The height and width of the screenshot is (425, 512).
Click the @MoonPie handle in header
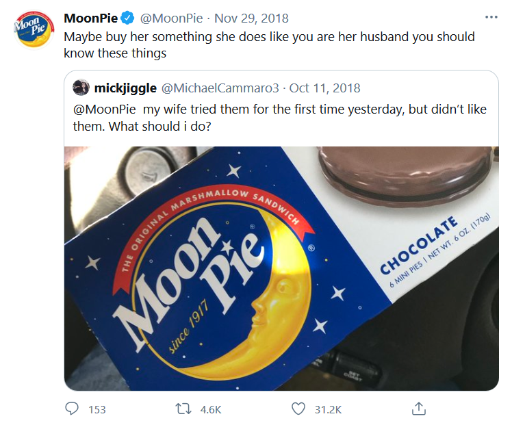(x=168, y=18)
